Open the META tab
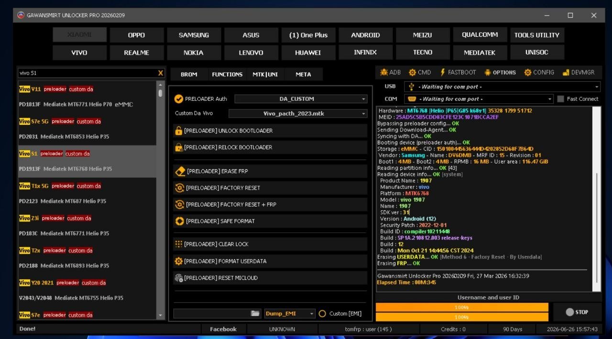This screenshot has width=612, height=339. [x=303, y=74]
